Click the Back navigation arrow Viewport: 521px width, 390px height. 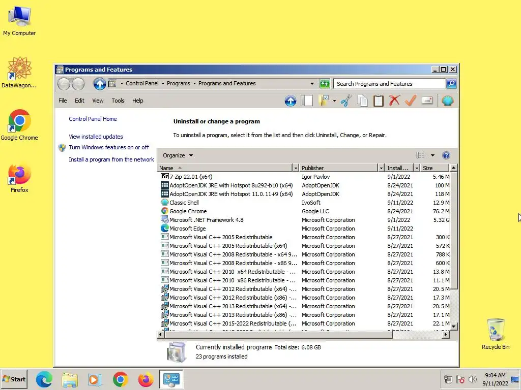tap(64, 84)
